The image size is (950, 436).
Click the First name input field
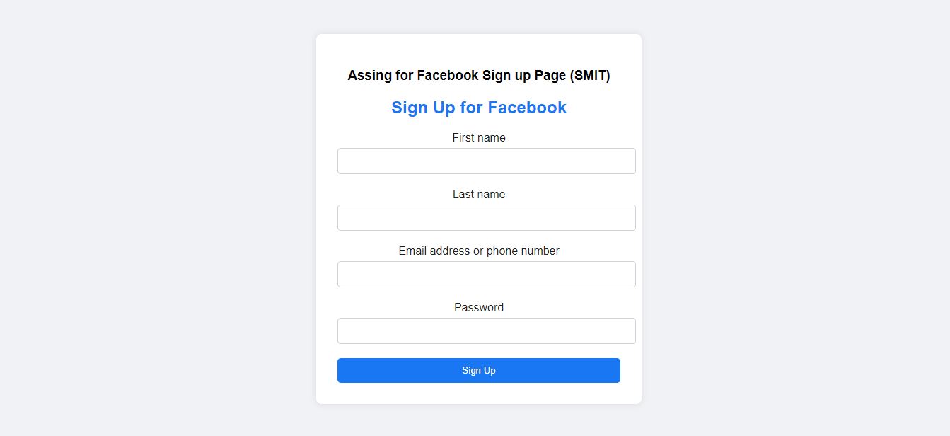coord(487,161)
